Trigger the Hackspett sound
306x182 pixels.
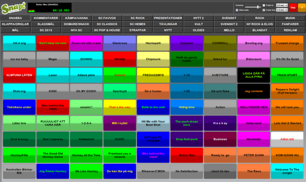153,43
